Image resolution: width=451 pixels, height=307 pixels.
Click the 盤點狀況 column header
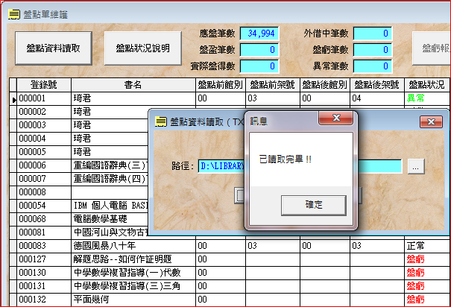427,85
